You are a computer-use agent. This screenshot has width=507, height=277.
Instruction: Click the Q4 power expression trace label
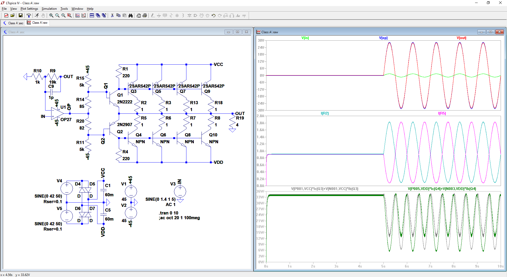[442, 189]
